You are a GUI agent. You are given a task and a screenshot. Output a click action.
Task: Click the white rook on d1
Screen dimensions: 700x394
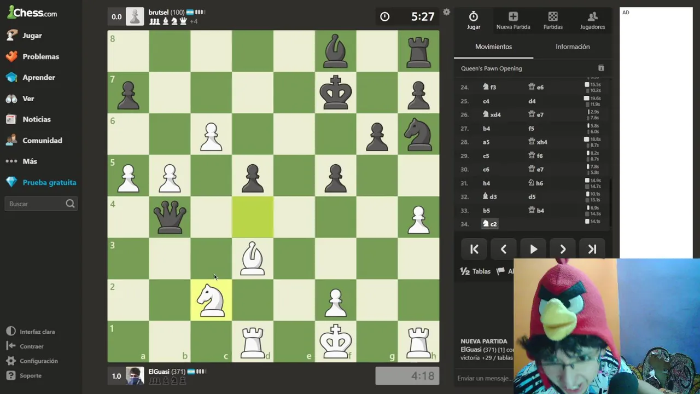253,341
